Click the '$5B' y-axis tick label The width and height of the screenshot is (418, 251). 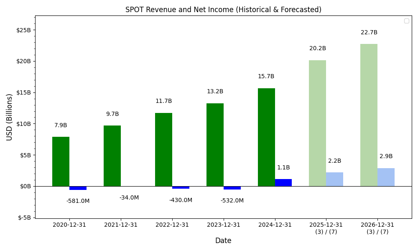pos(25,155)
